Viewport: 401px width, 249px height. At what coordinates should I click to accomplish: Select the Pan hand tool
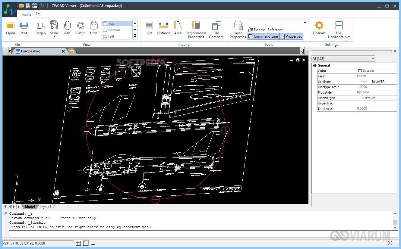click(x=67, y=28)
